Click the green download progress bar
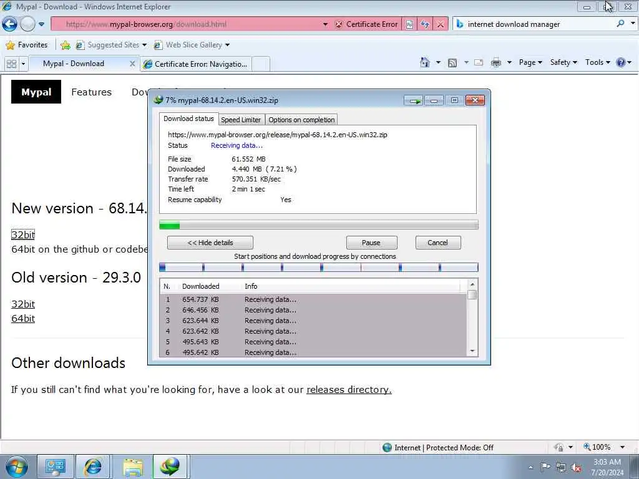This screenshot has height=479, width=639. 319,225
